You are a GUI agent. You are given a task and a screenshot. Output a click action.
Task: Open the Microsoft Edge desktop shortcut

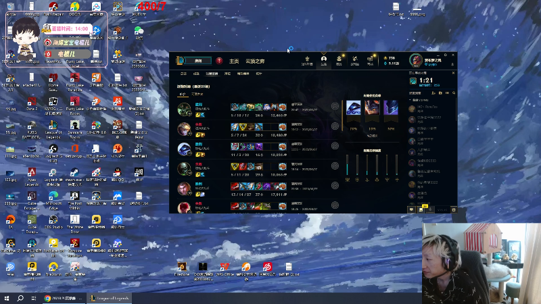pyautogui.click(x=53, y=201)
